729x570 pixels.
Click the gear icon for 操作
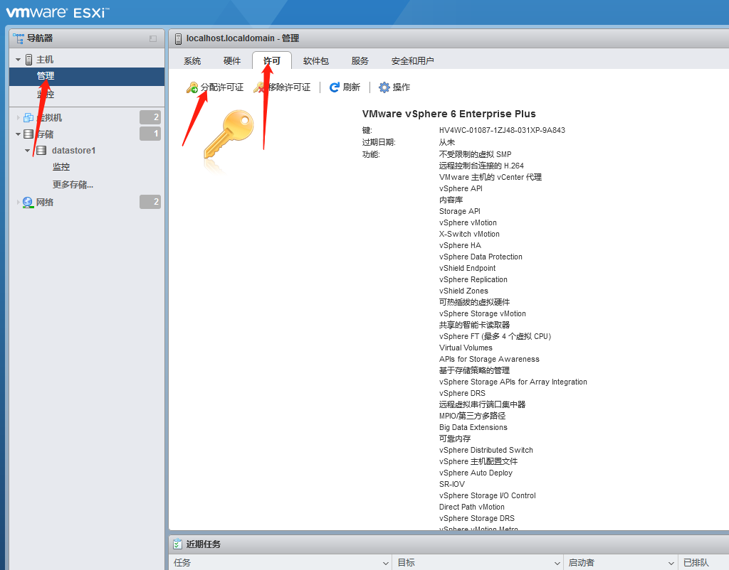tap(384, 87)
